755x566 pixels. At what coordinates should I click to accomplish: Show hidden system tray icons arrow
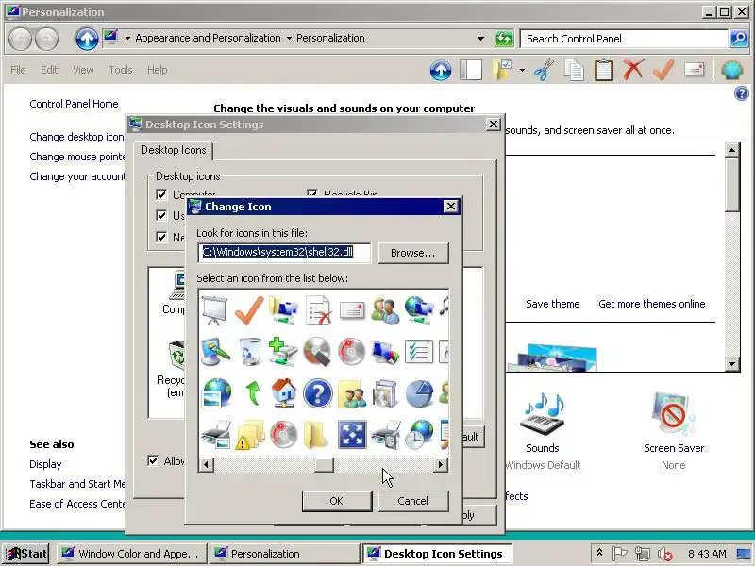[599, 553]
